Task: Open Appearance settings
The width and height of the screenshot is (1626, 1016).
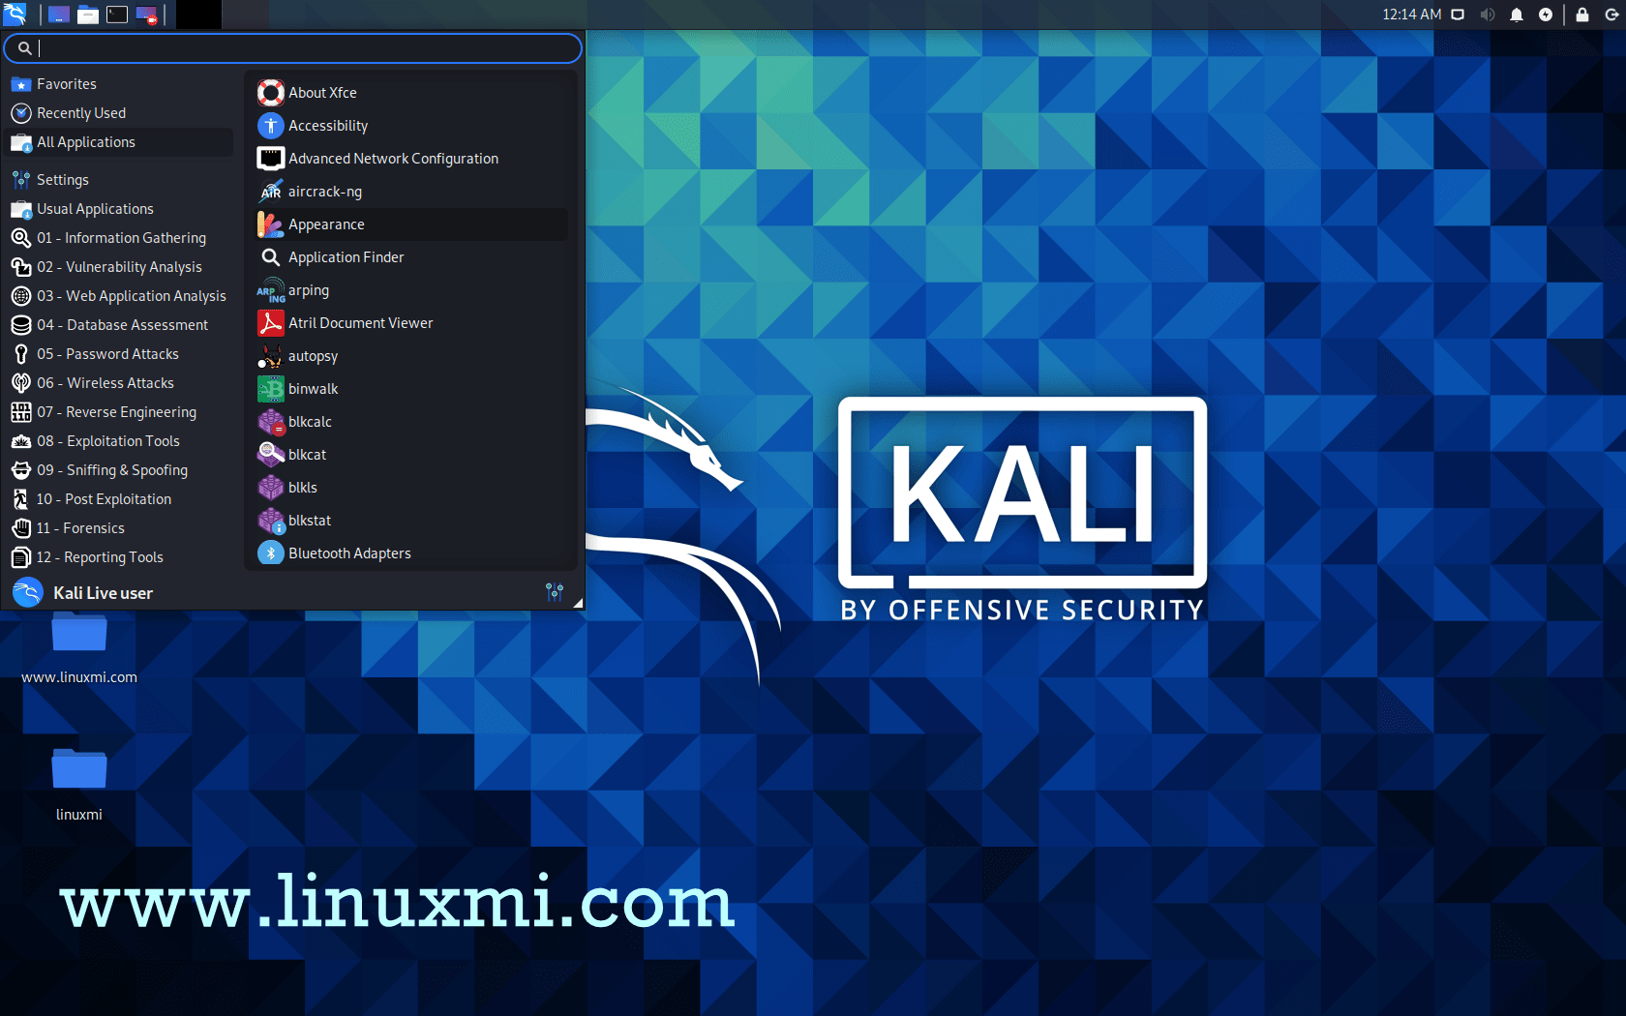Action: pos(410,224)
